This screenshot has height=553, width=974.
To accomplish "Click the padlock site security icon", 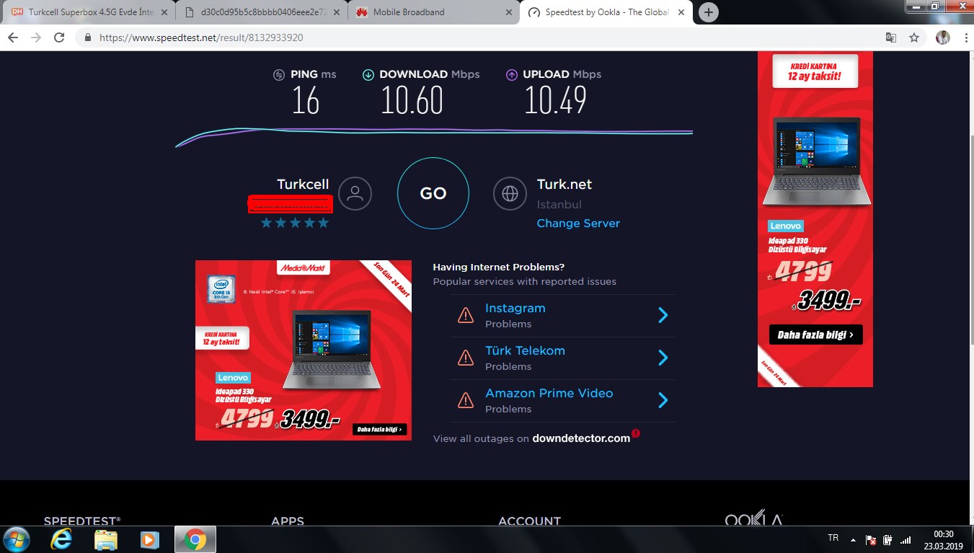I will coord(88,37).
